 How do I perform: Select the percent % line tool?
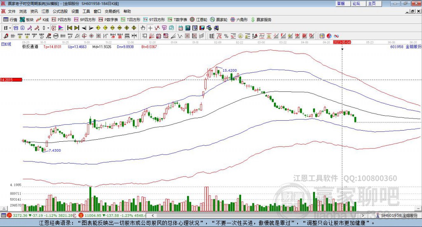[226, 36]
